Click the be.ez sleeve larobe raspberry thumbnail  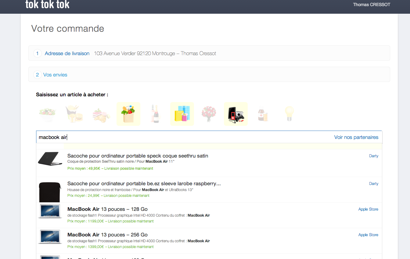point(50,192)
